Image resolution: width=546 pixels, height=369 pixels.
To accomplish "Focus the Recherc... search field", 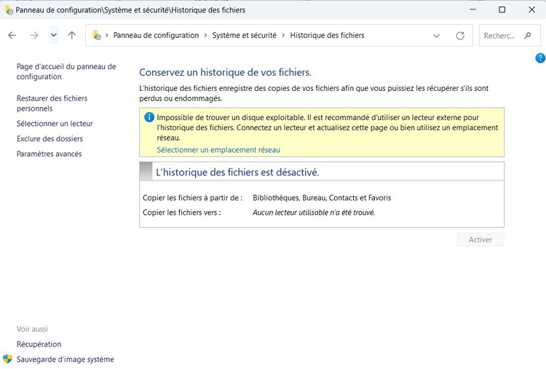I will point(509,36).
